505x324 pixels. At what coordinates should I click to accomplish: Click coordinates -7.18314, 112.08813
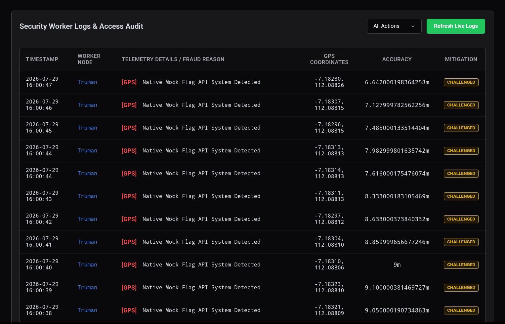click(x=329, y=173)
